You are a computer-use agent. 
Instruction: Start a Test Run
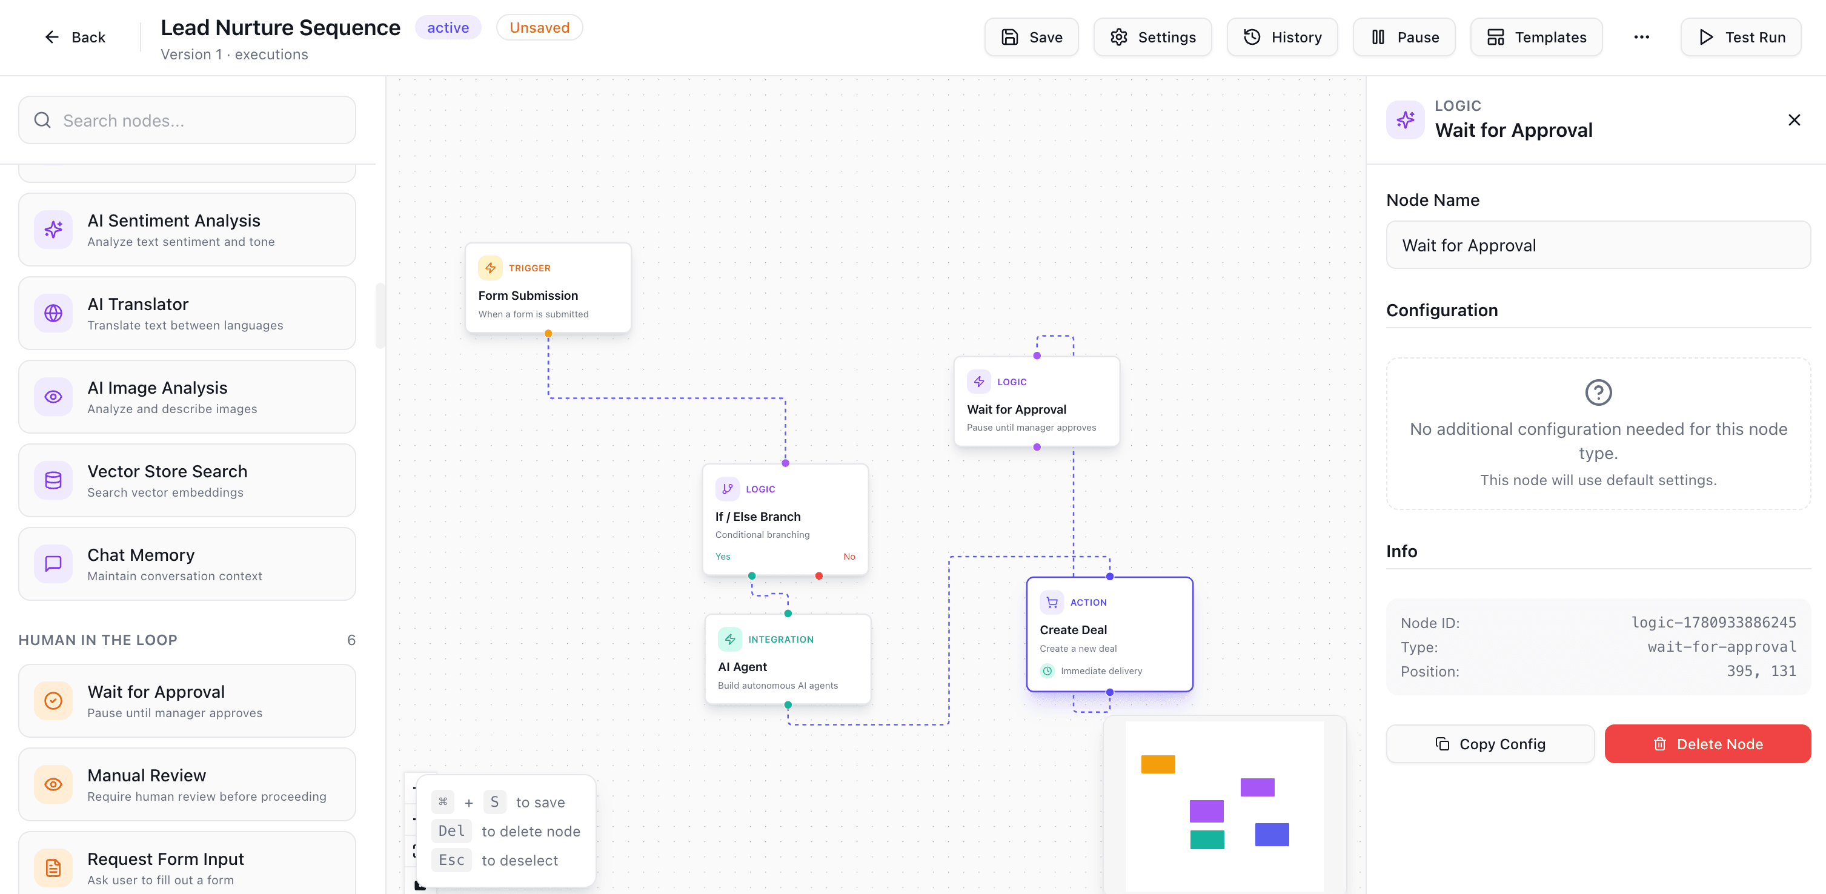point(1740,37)
